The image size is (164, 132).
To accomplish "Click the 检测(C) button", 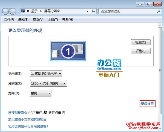I will (140, 42).
